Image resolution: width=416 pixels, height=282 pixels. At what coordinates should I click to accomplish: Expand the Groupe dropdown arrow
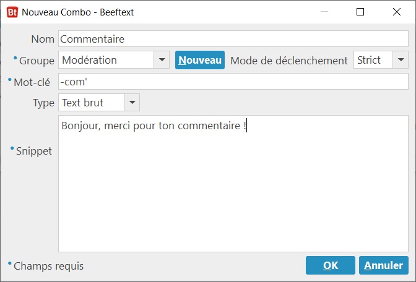click(x=162, y=60)
